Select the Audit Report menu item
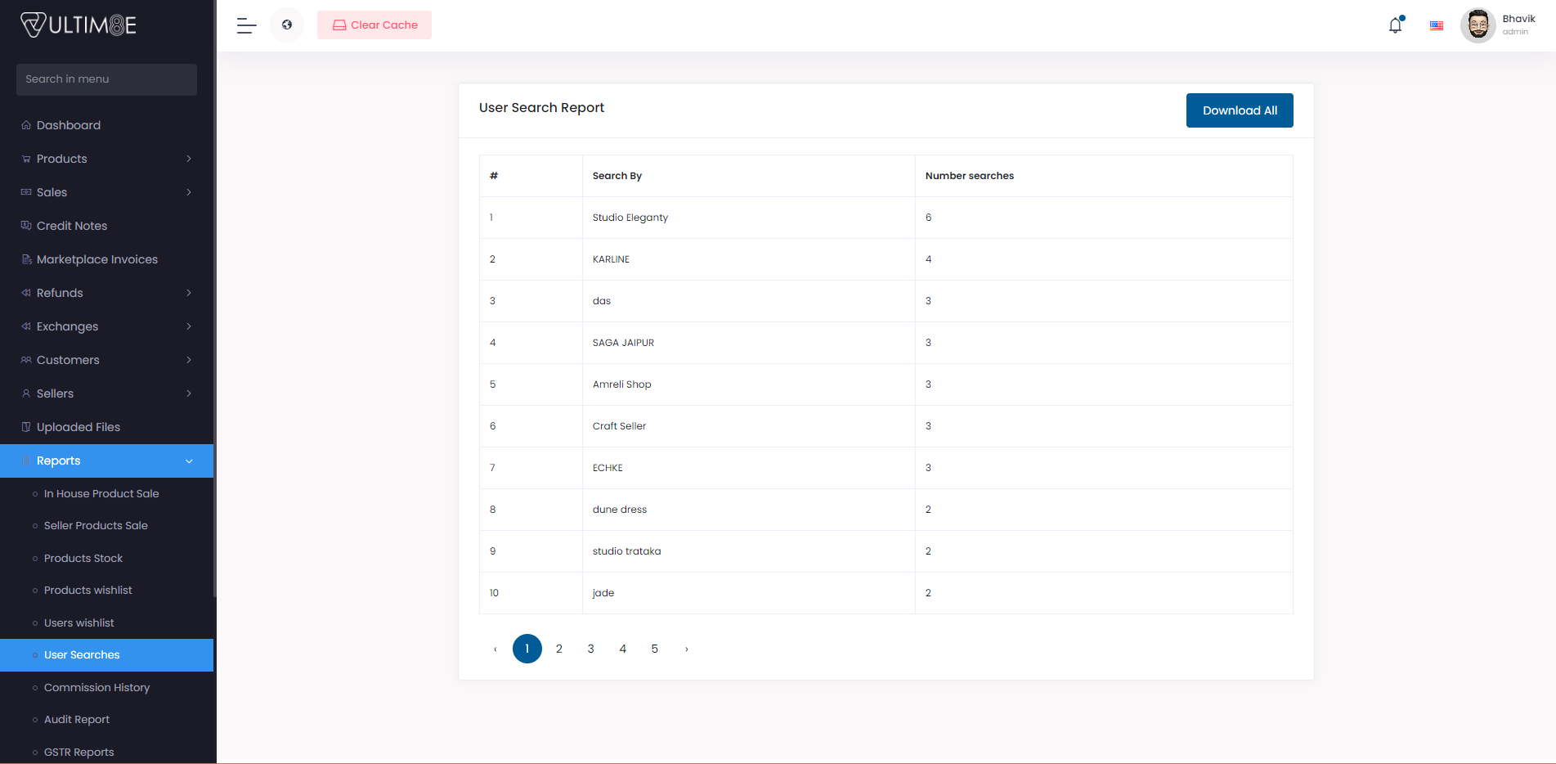1556x764 pixels. coord(76,719)
